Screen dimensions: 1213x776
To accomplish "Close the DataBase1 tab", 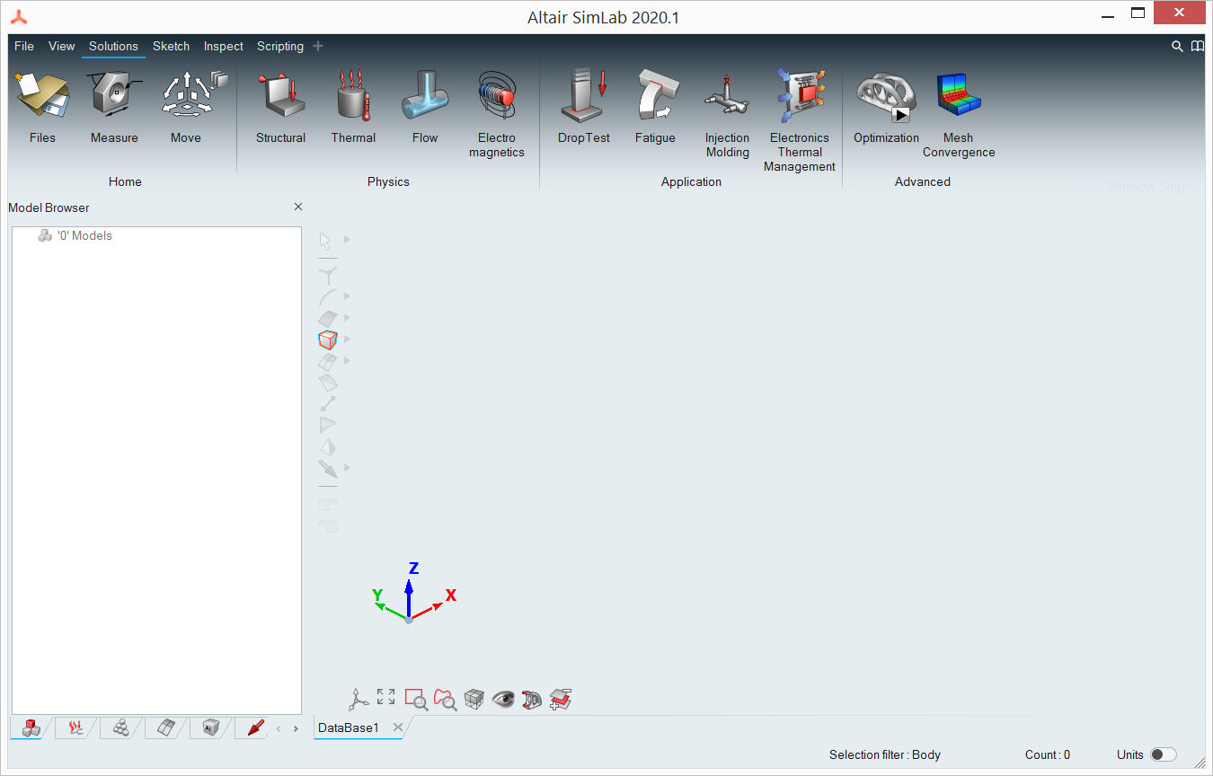I will (397, 727).
